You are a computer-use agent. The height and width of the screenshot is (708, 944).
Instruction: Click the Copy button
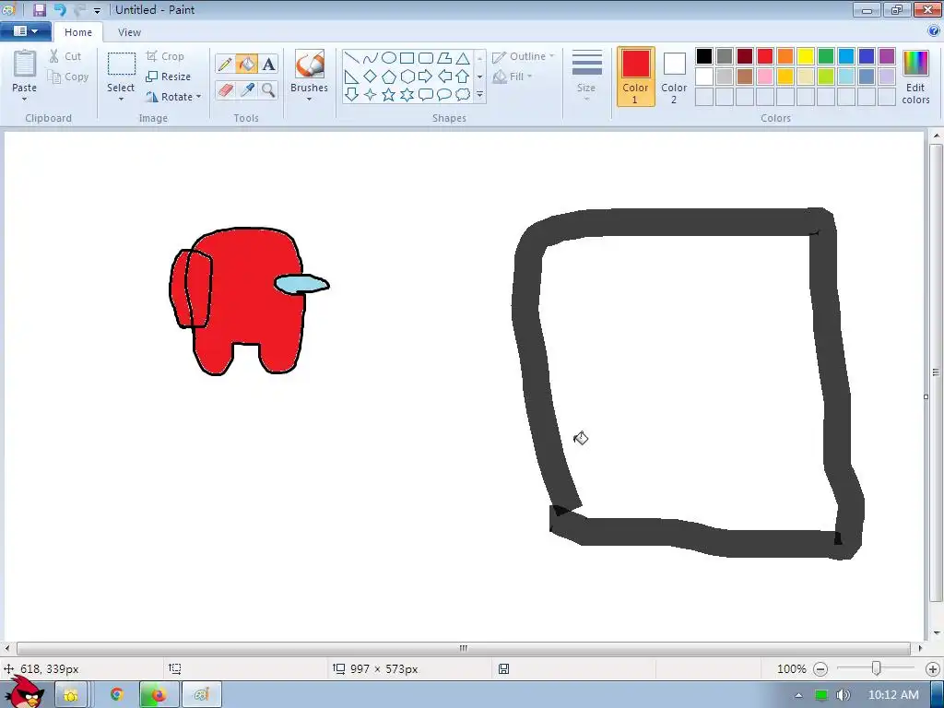point(68,77)
